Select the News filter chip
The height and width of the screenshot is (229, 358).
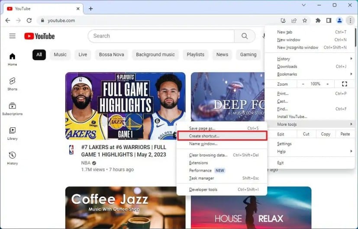(x=222, y=55)
